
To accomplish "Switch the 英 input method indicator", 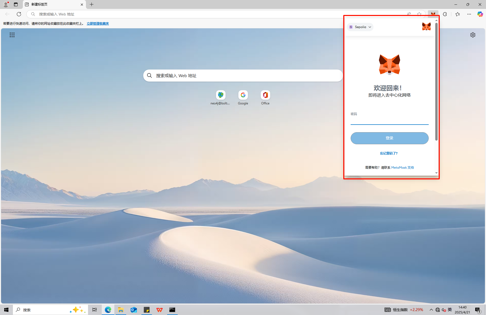I will [x=450, y=310].
